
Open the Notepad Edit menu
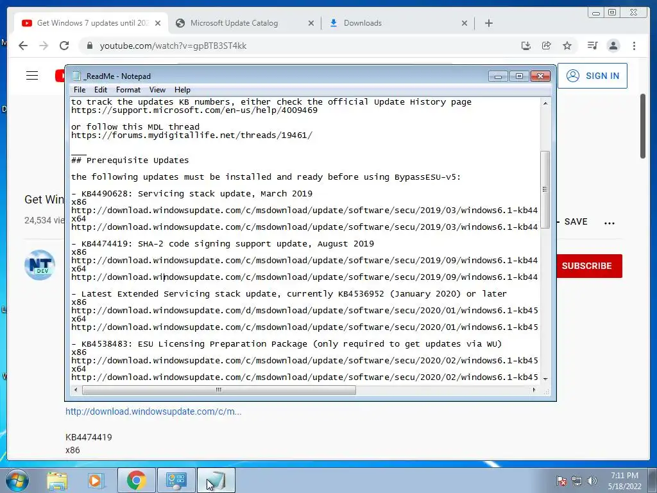[101, 90]
